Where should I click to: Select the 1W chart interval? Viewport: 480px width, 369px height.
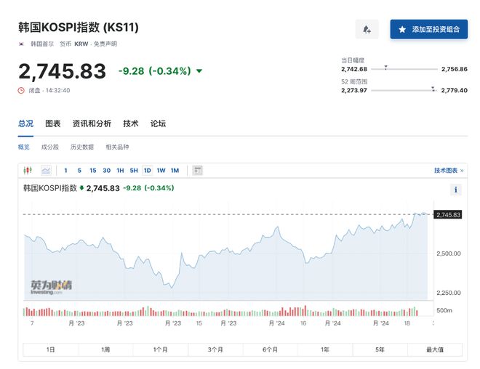coord(161,171)
